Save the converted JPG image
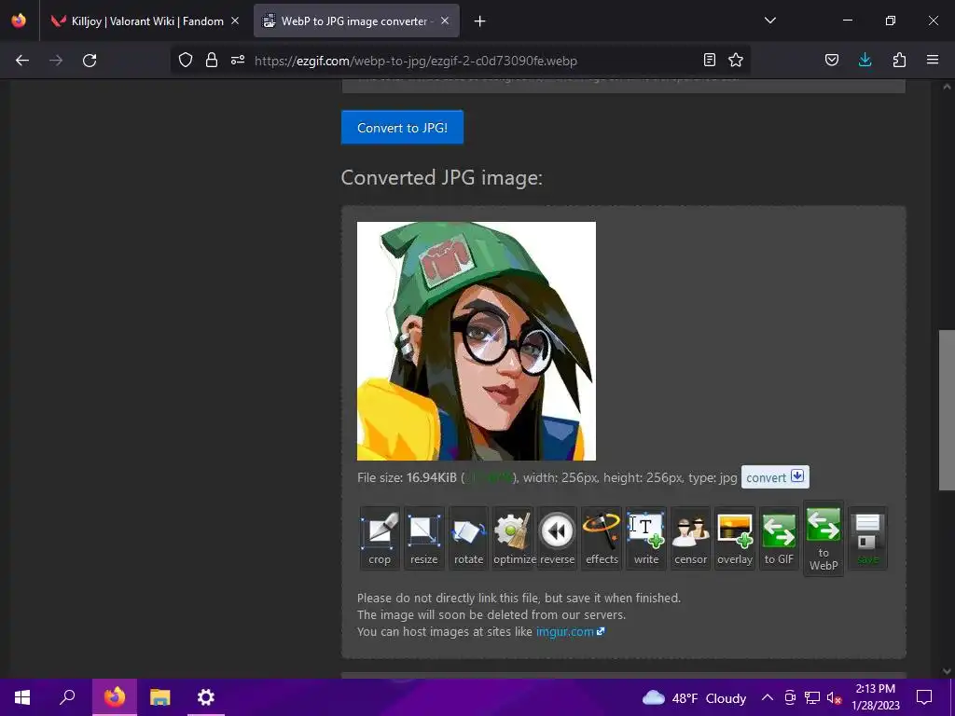 coord(867,538)
